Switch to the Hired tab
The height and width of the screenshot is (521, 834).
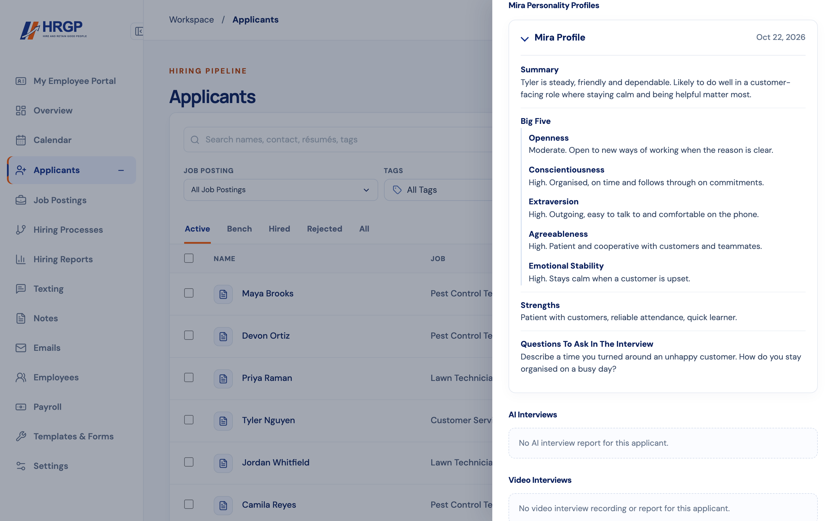tap(279, 229)
